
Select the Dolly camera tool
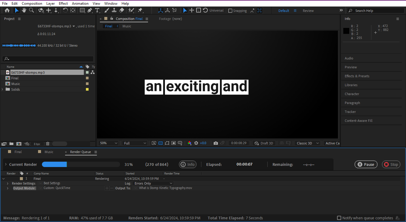coord(56,10)
